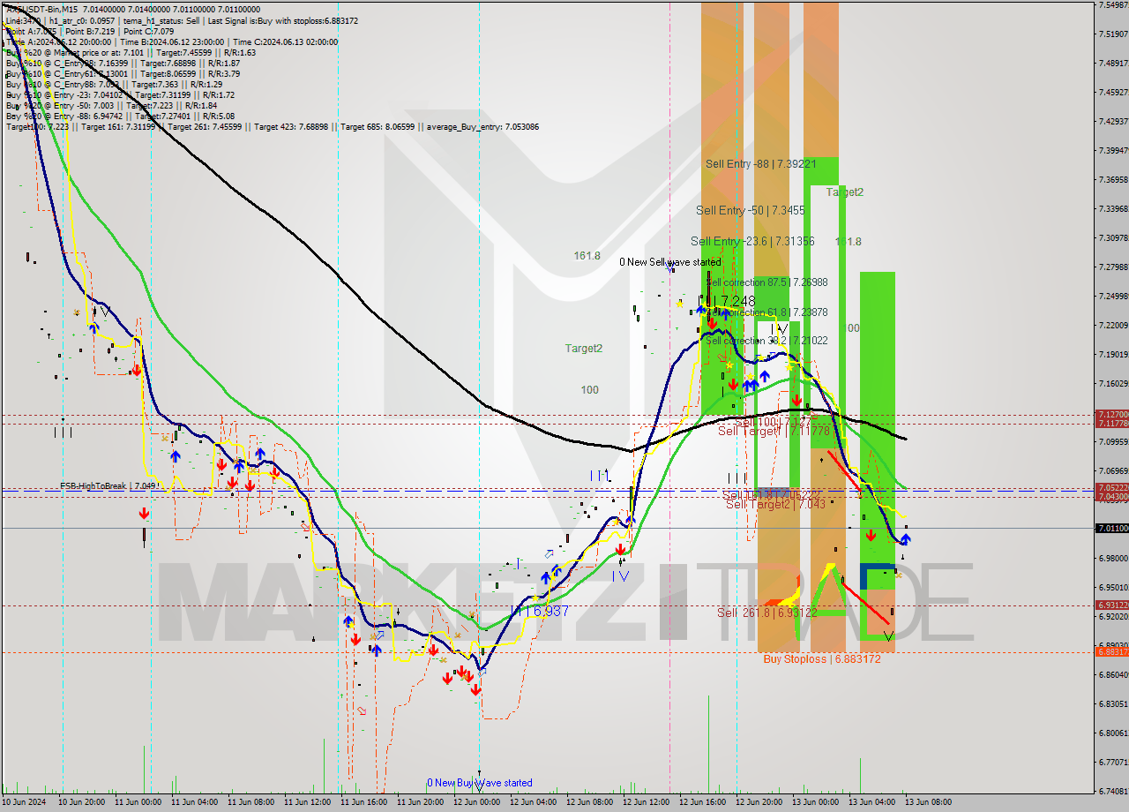
Task: Click the '11 Jun 20:00' time axis label
Action: click(422, 803)
